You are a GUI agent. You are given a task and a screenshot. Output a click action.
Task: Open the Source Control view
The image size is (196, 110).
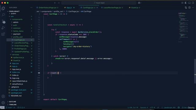tap(3, 21)
